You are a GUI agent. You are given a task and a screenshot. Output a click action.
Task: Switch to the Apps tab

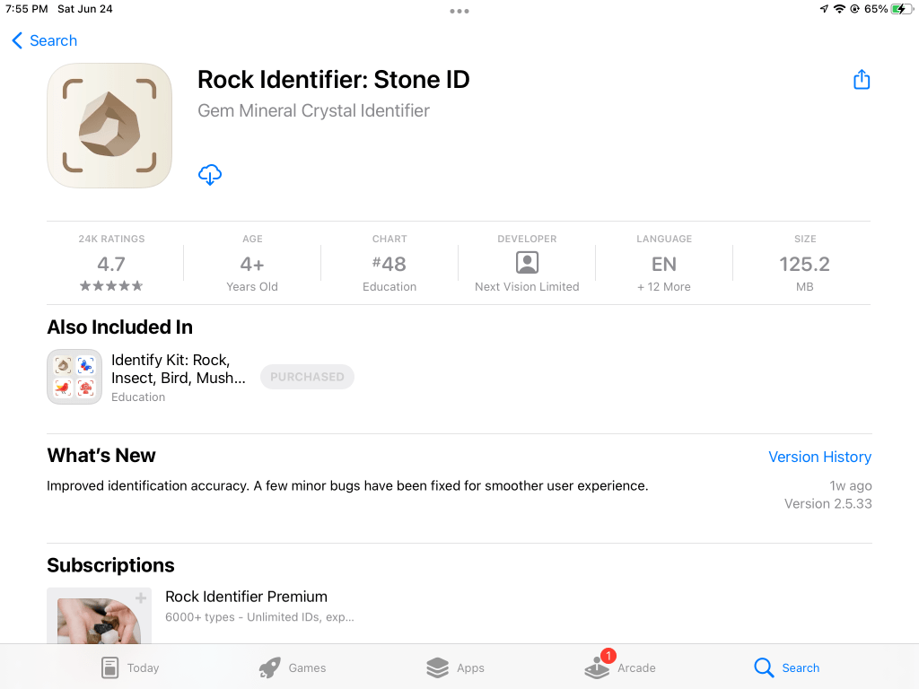click(x=455, y=667)
